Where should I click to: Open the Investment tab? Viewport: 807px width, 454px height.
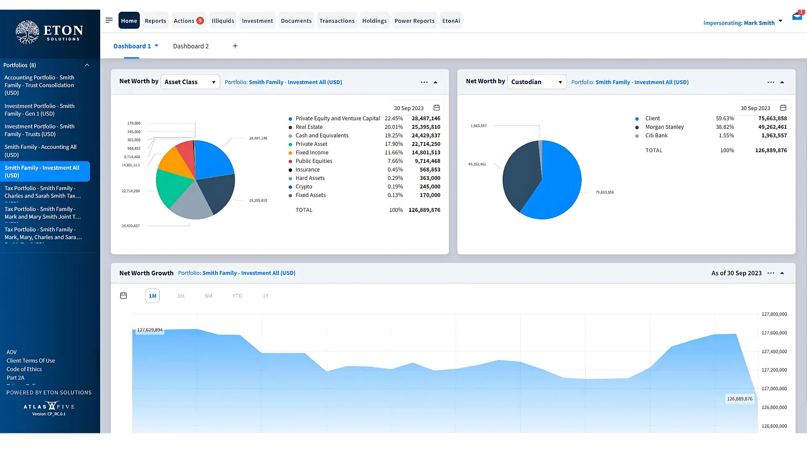(257, 21)
